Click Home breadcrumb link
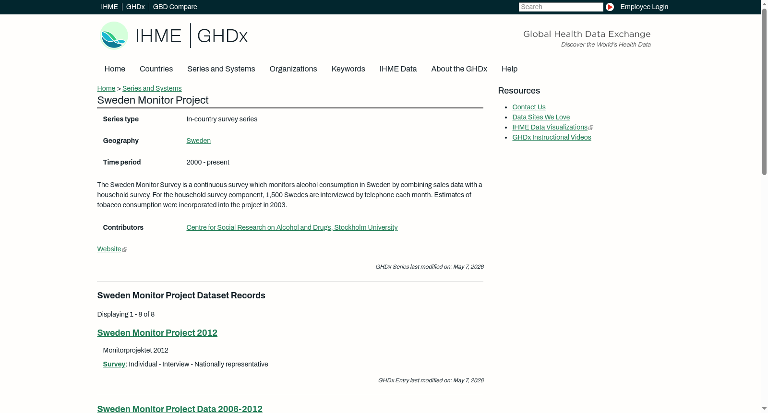The image size is (768, 413). point(106,89)
